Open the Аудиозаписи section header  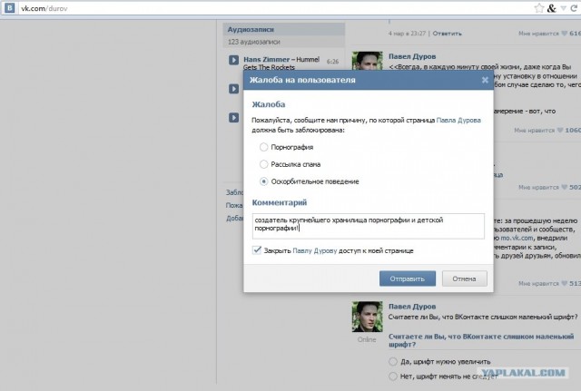[x=284, y=29]
